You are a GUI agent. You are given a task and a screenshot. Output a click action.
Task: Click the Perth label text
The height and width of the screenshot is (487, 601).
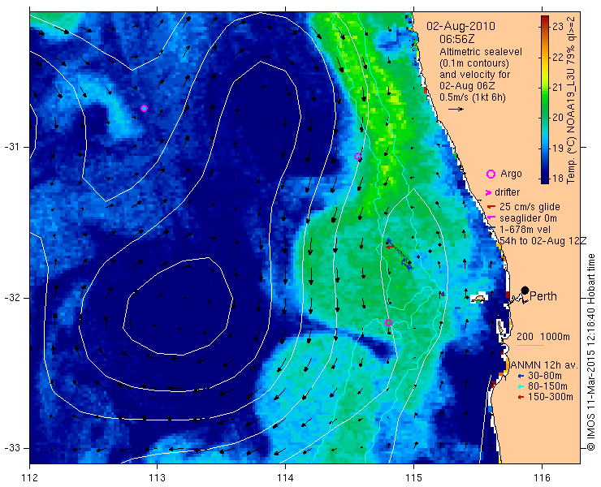point(543,296)
